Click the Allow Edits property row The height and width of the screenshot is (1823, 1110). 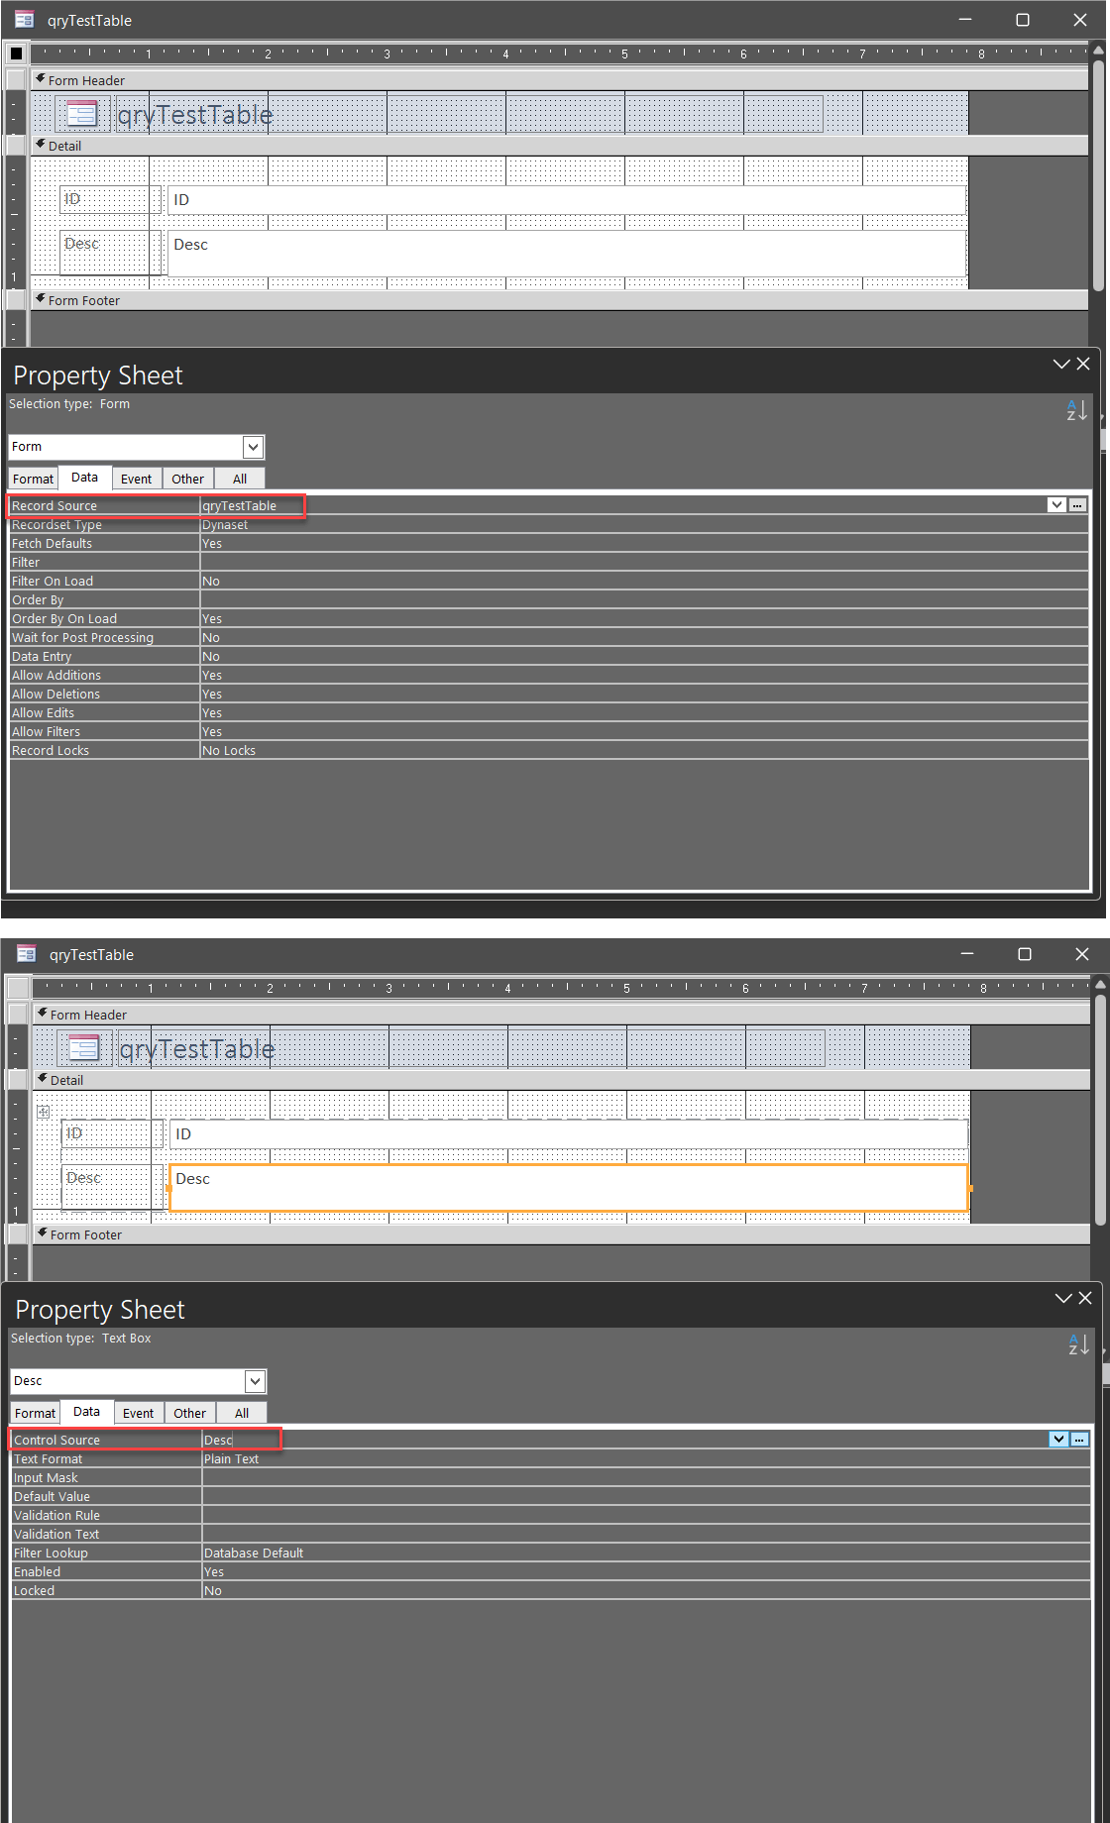pos(549,713)
